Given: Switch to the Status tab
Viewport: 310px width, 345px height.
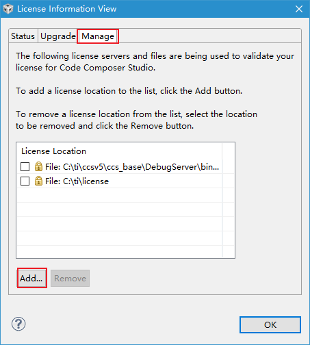Looking at the screenshot, I should (x=23, y=36).
